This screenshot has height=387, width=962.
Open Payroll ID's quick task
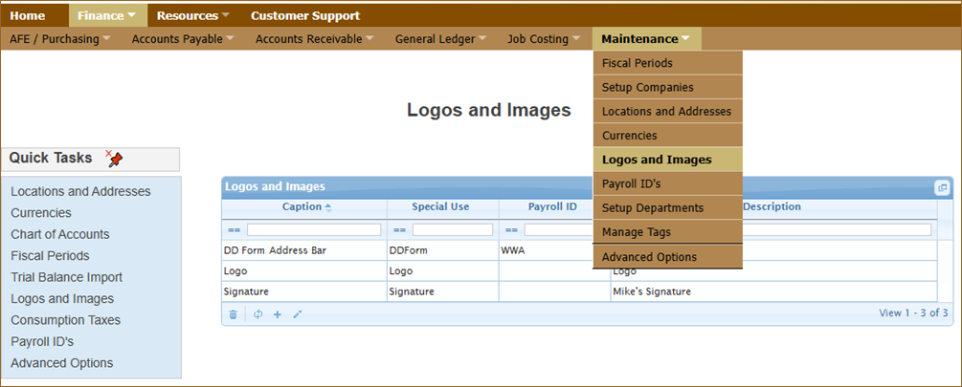pos(42,342)
